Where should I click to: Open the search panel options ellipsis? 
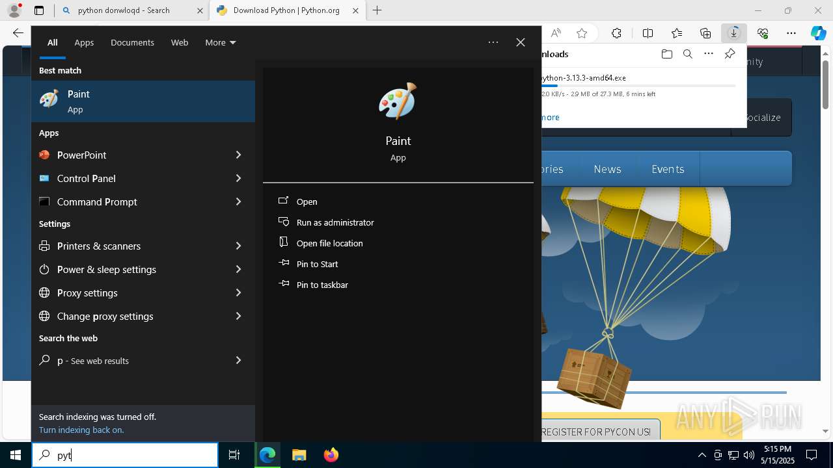pos(493,42)
